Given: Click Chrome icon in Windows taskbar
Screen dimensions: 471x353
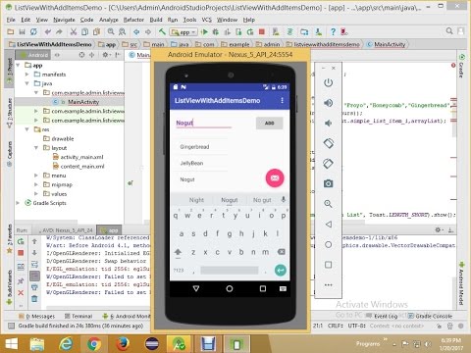Looking at the screenshot, I should coord(94,344).
